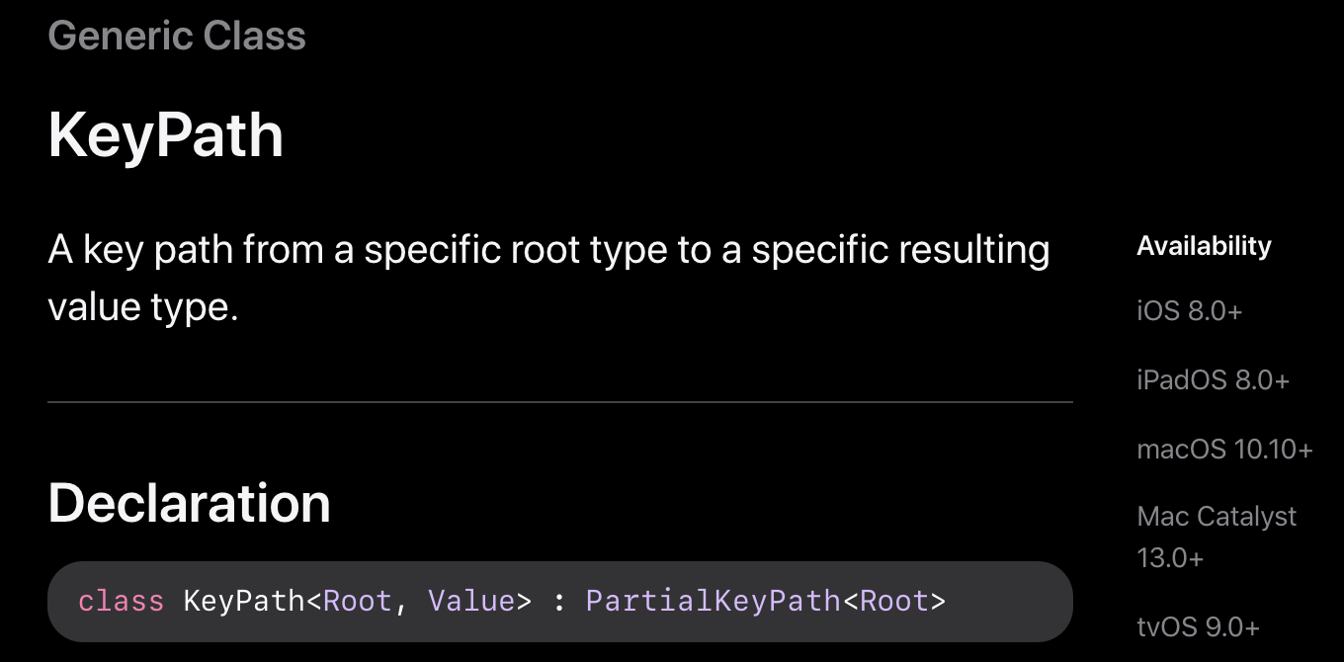
Task: Click the Value generic parameter
Action: [x=470, y=601]
